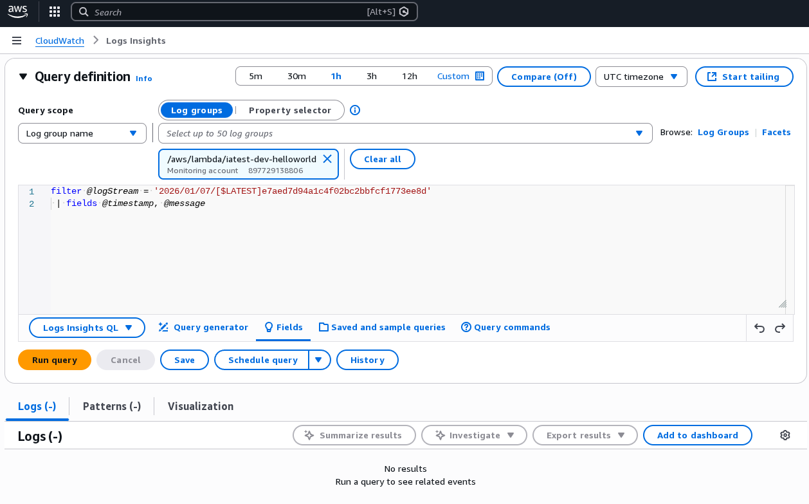Open the UTC timezone dropdown
Screen dimensions: 809x504
click(641, 77)
